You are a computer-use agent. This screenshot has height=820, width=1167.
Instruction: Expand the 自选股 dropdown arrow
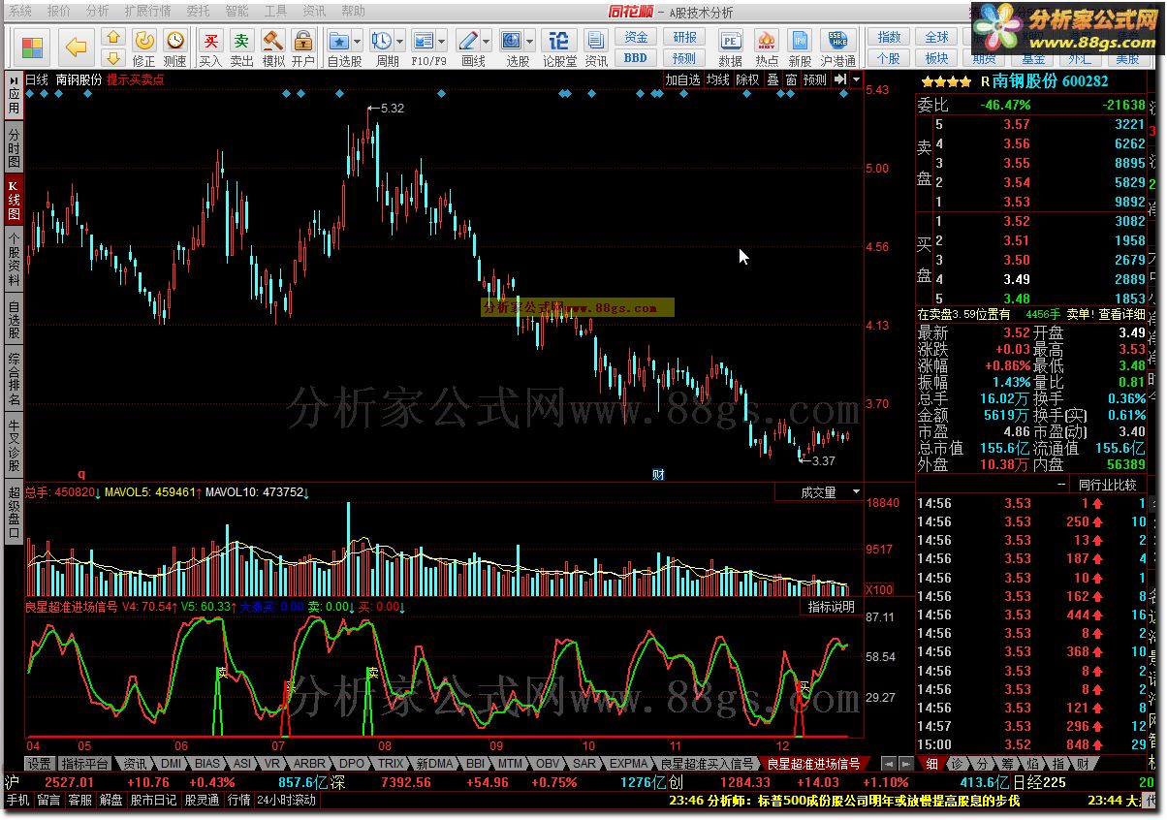coord(358,41)
